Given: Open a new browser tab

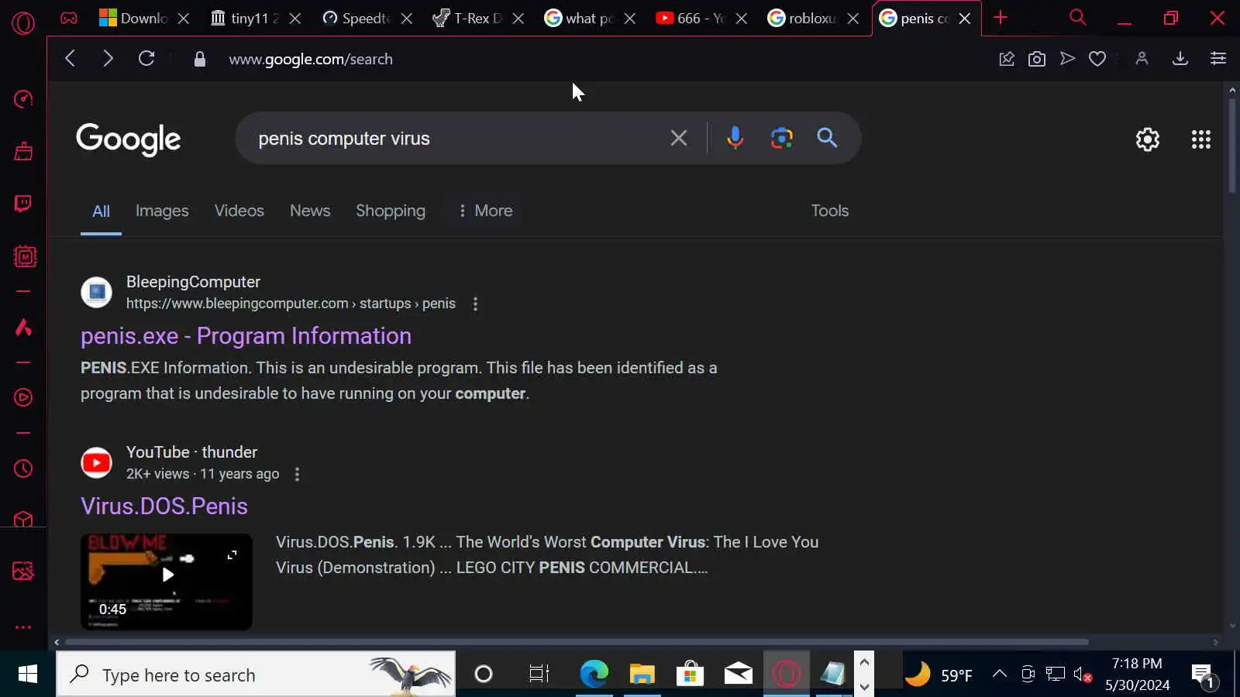Looking at the screenshot, I should (1001, 17).
